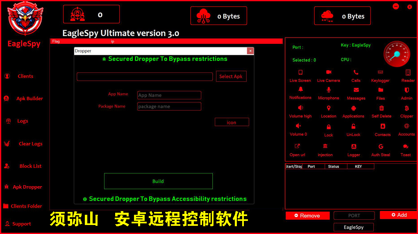Viewport: 418px width, 234px height.
Task: Select the Calls phone icon
Action: 356,72
